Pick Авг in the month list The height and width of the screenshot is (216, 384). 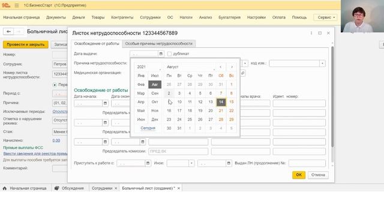tap(155, 85)
